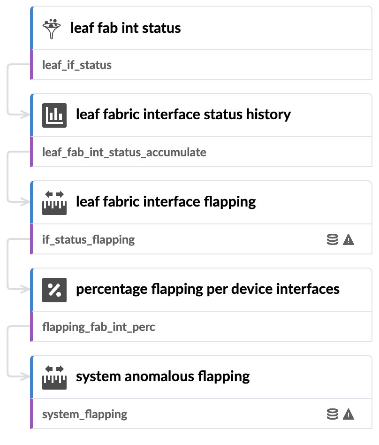Click the percentage icon for flapping per device
Image resolution: width=379 pixels, height=445 pixels.
(54, 290)
